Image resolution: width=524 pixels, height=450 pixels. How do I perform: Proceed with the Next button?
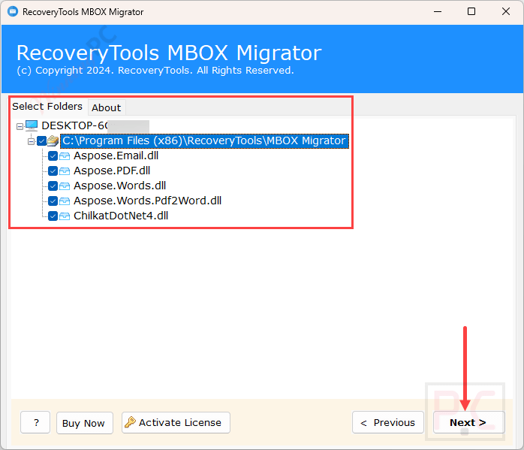(469, 423)
